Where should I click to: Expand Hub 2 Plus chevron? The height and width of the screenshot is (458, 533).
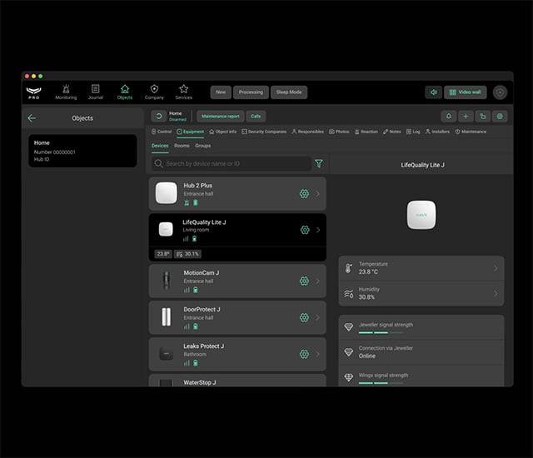click(x=318, y=194)
